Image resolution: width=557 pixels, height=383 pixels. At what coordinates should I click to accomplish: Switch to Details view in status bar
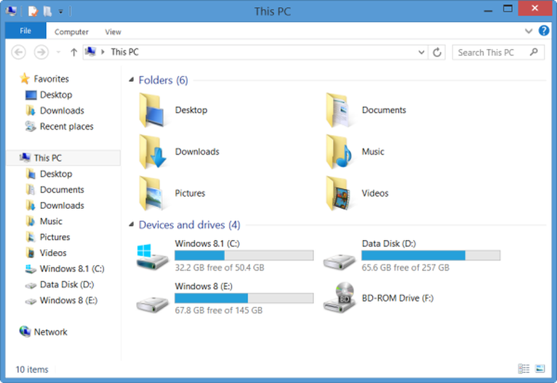click(x=524, y=369)
